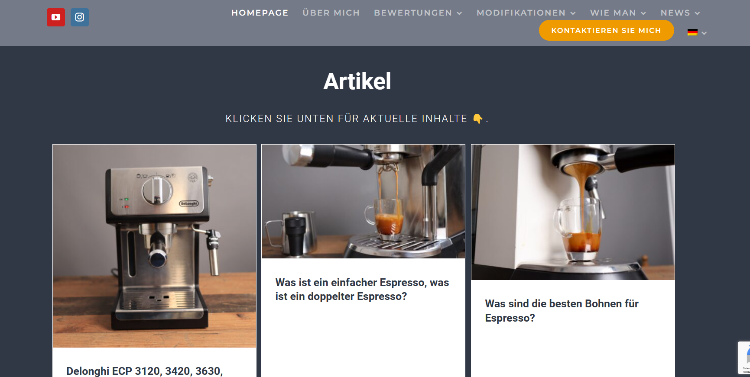This screenshot has width=750, height=377.
Task: Go to the Homepage menu item
Action: (x=260, y=13)
